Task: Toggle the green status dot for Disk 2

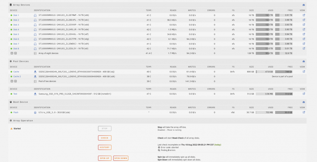Action: pyautogui.click(x=11, y=20)
